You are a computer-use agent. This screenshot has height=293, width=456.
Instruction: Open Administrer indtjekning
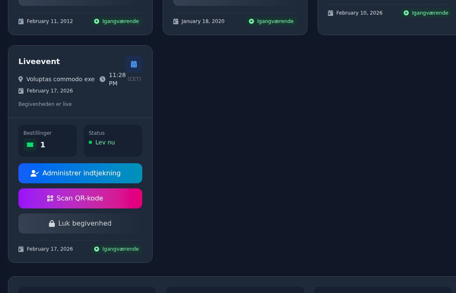(80, 173)
